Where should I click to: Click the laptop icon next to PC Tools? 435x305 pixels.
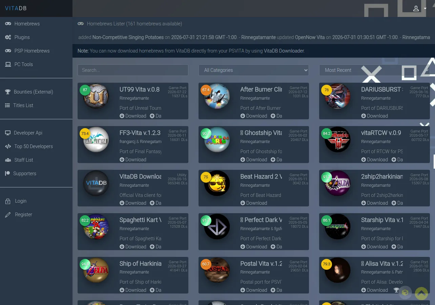coord(8,64)
